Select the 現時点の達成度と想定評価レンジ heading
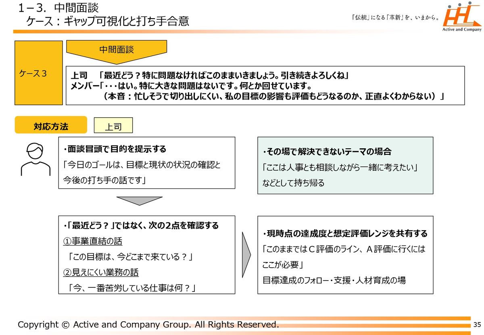The width and height of the screenshot is (484, 335). point(345,234)
